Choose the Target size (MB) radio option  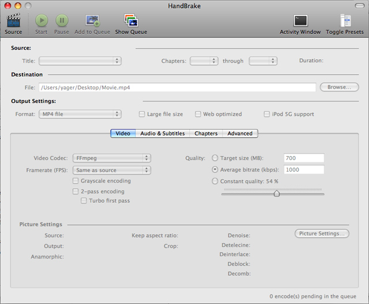(x=216, y=158)
